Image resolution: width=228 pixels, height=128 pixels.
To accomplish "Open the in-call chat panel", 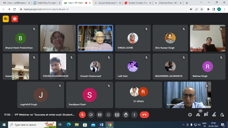I will click(206, 115).
